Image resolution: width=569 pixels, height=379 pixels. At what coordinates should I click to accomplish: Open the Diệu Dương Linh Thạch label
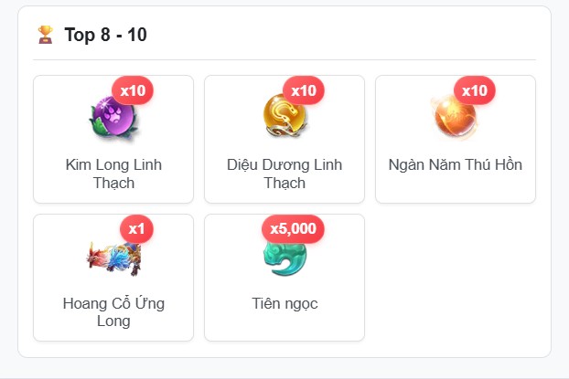coord(284,174)
